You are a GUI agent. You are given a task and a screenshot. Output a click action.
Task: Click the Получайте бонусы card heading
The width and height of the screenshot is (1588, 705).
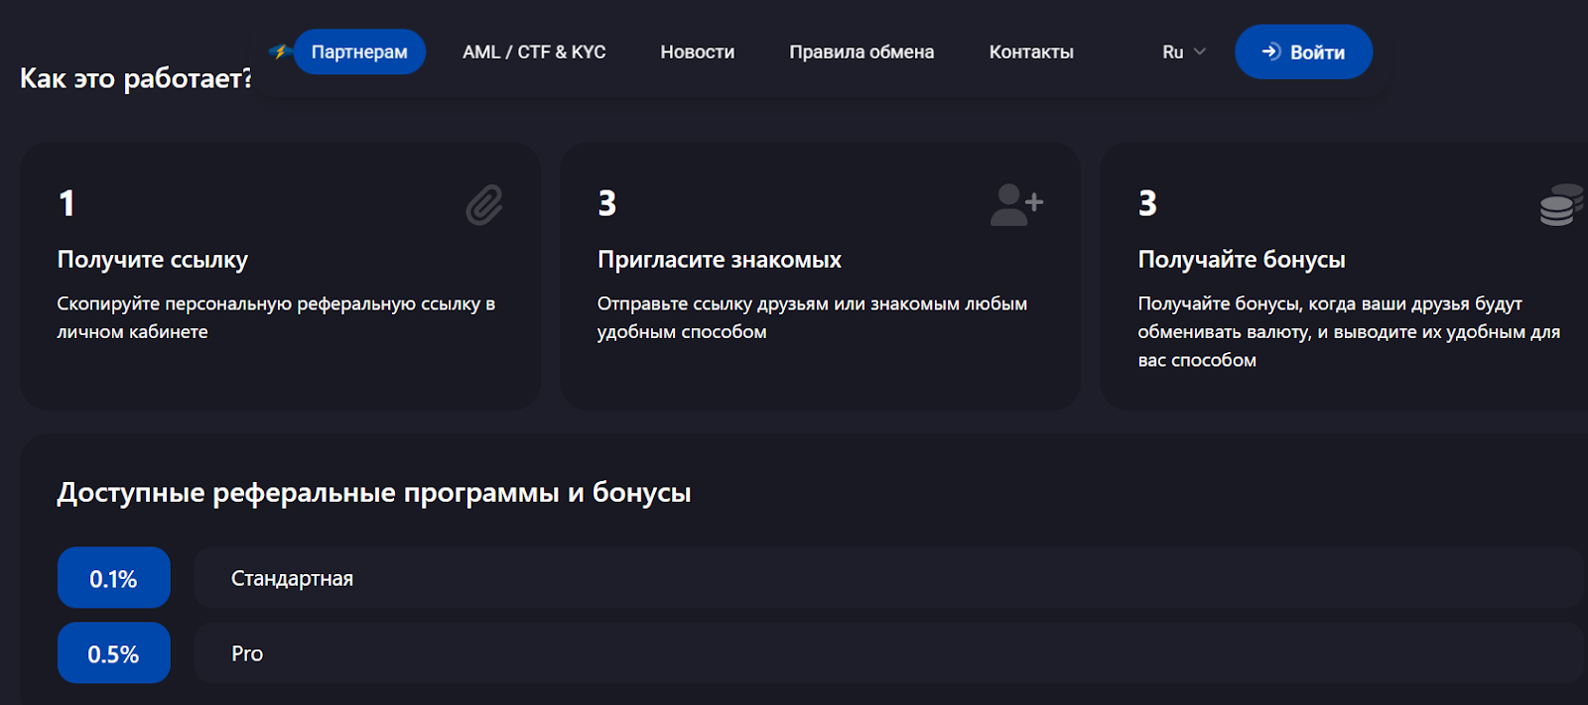(x=1242, y=260)
